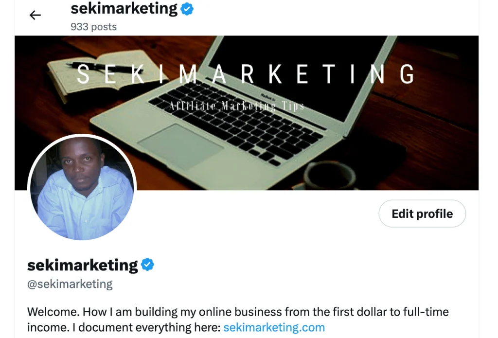Click the verified badge in the top header
The width and height of the screenshot is (498, 338).
tap(187, 9)
